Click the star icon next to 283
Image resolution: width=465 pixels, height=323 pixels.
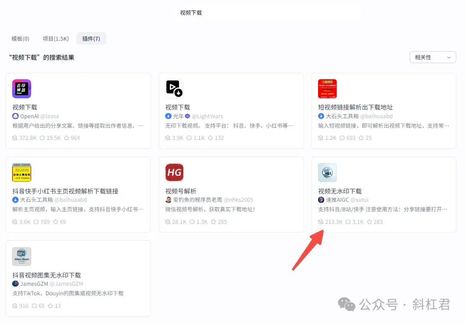369,222
